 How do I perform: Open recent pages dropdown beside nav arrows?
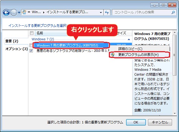coord(19,13)
